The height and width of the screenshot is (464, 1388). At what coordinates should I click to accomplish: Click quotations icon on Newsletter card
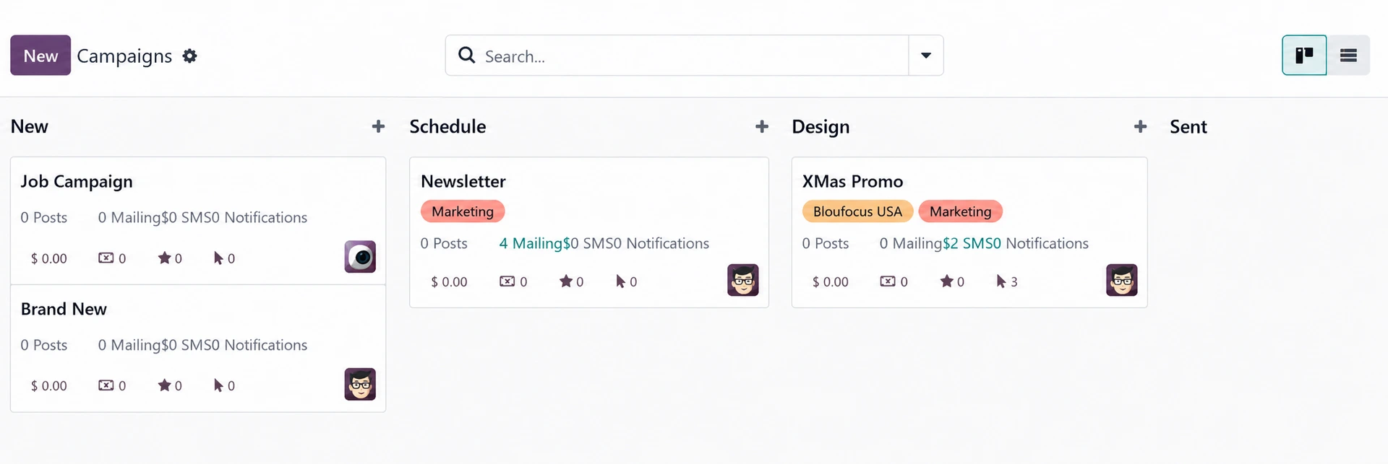click(x=507, y=281)
